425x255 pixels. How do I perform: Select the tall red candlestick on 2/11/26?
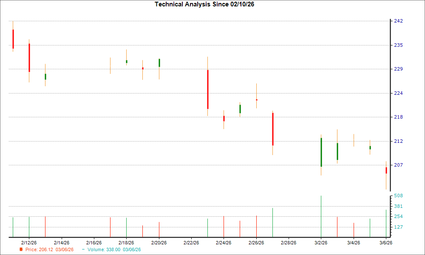click(x=13, y=38)
